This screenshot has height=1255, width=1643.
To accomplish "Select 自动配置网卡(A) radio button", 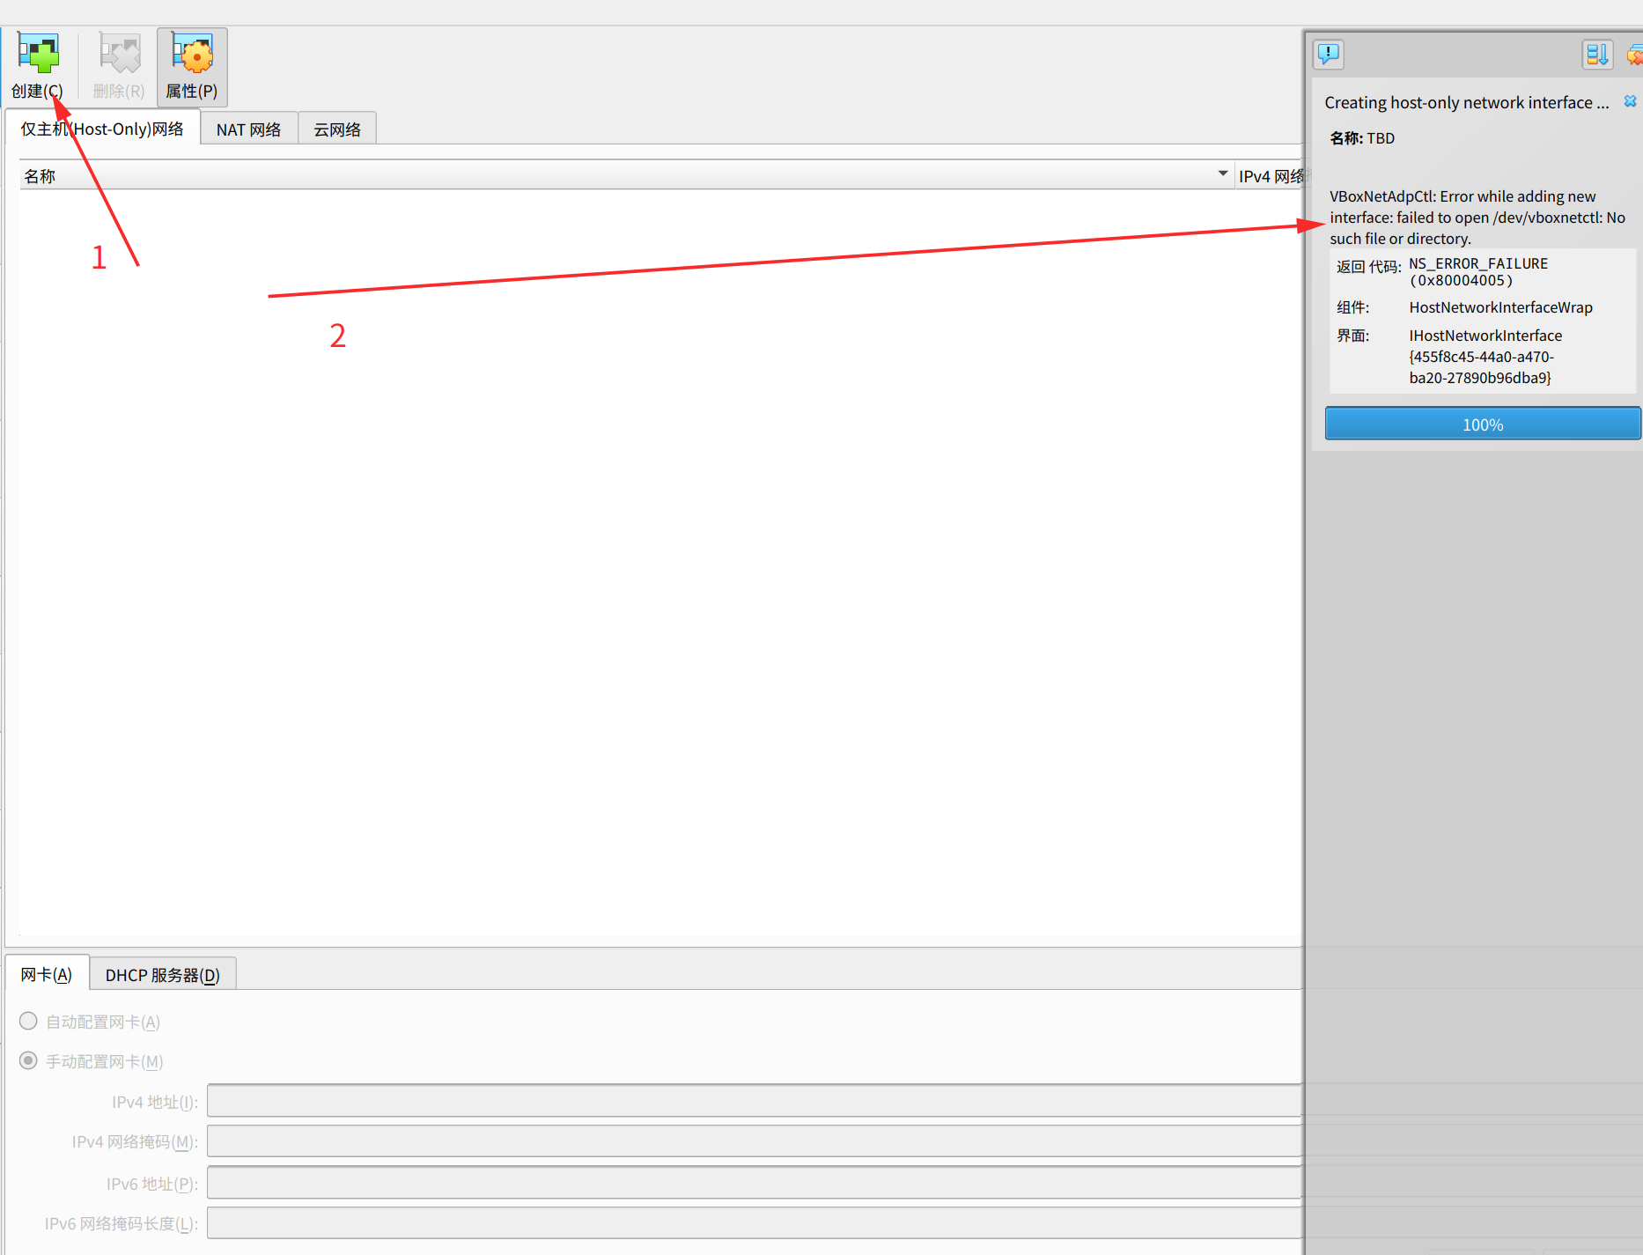I will (x=28, y=1021).
